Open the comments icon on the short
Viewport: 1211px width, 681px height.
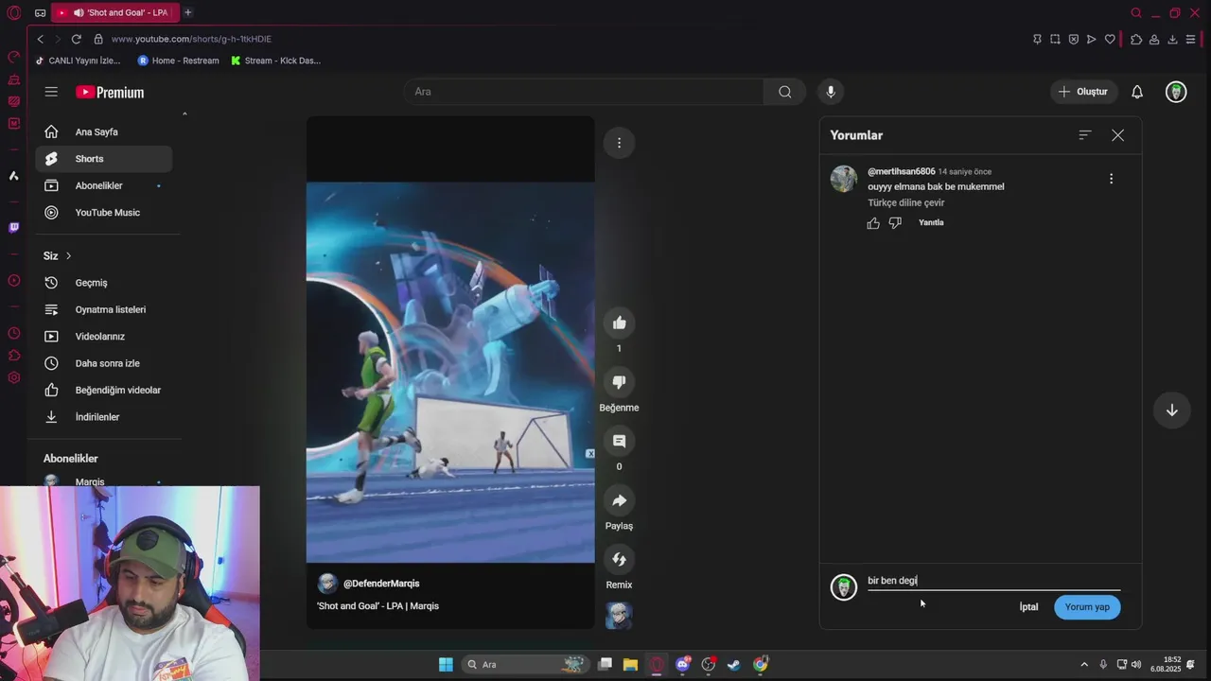coord(619,441)
